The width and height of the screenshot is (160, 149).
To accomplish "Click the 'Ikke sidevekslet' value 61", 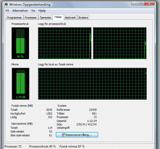I will 51,135.
